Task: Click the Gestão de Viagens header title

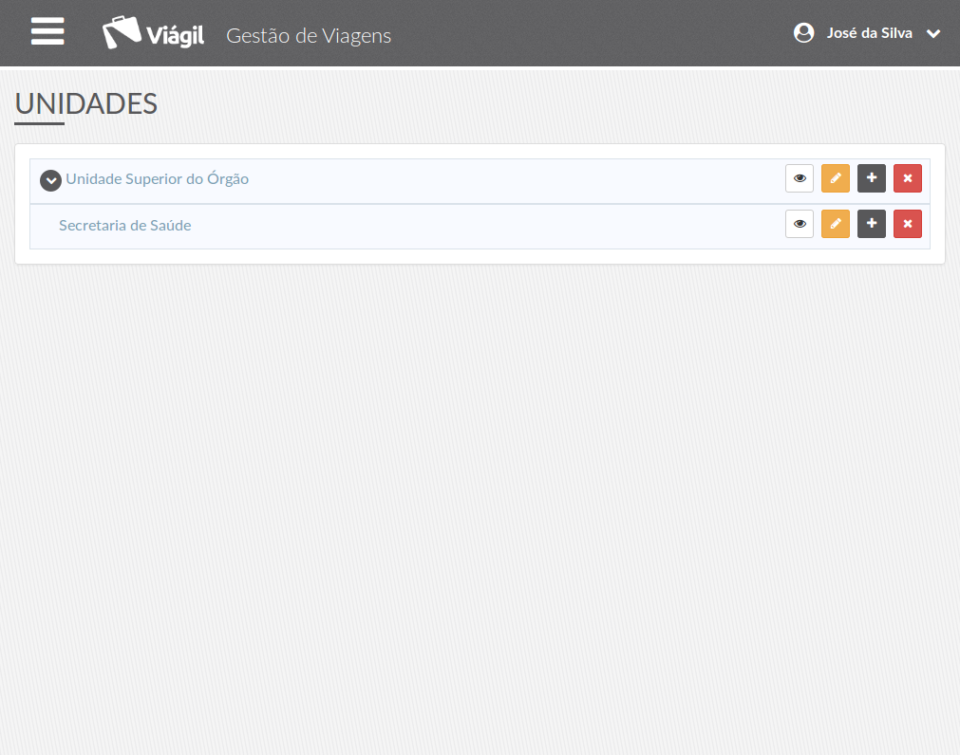Action: click(x=309, y=35)
